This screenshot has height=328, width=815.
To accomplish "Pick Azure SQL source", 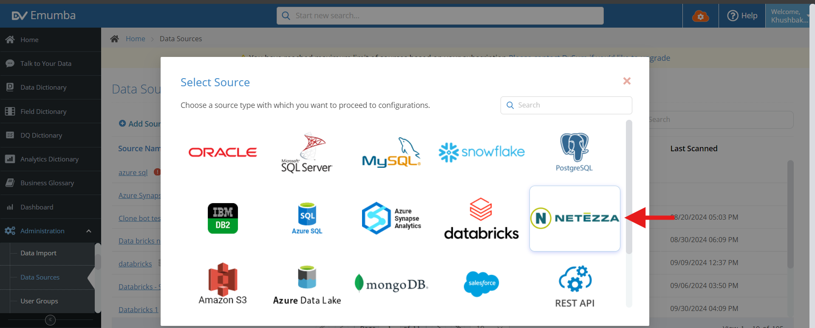I will [x=307, y=218].
